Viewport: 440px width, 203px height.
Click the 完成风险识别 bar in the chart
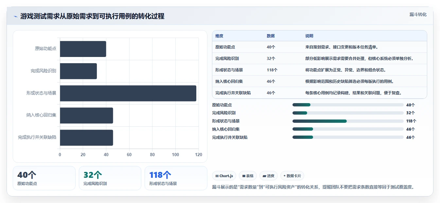pos(79,71)
